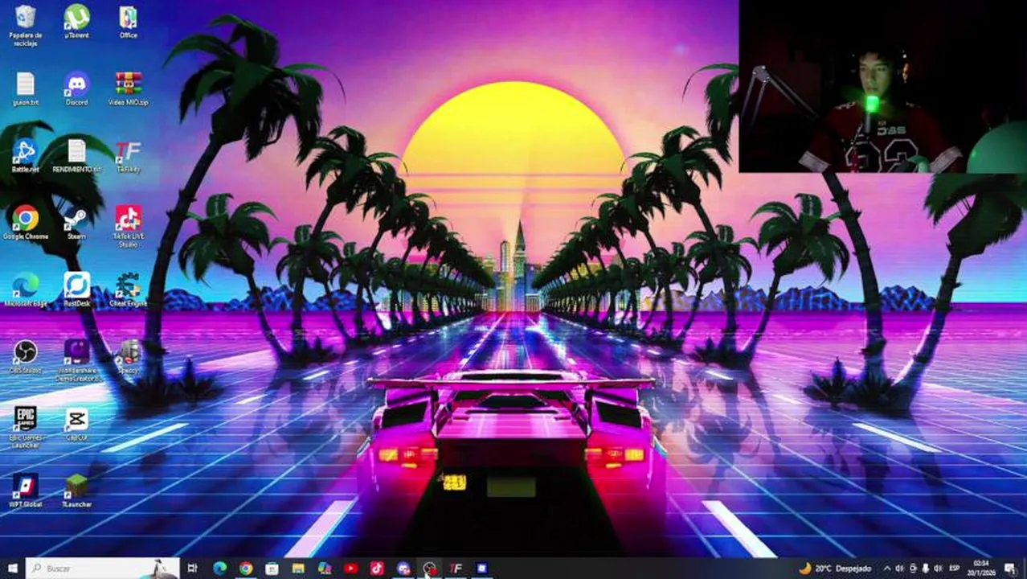Select the guion.txt text file
This screenshot has width=1027, height=579.
tap(26, 89)
